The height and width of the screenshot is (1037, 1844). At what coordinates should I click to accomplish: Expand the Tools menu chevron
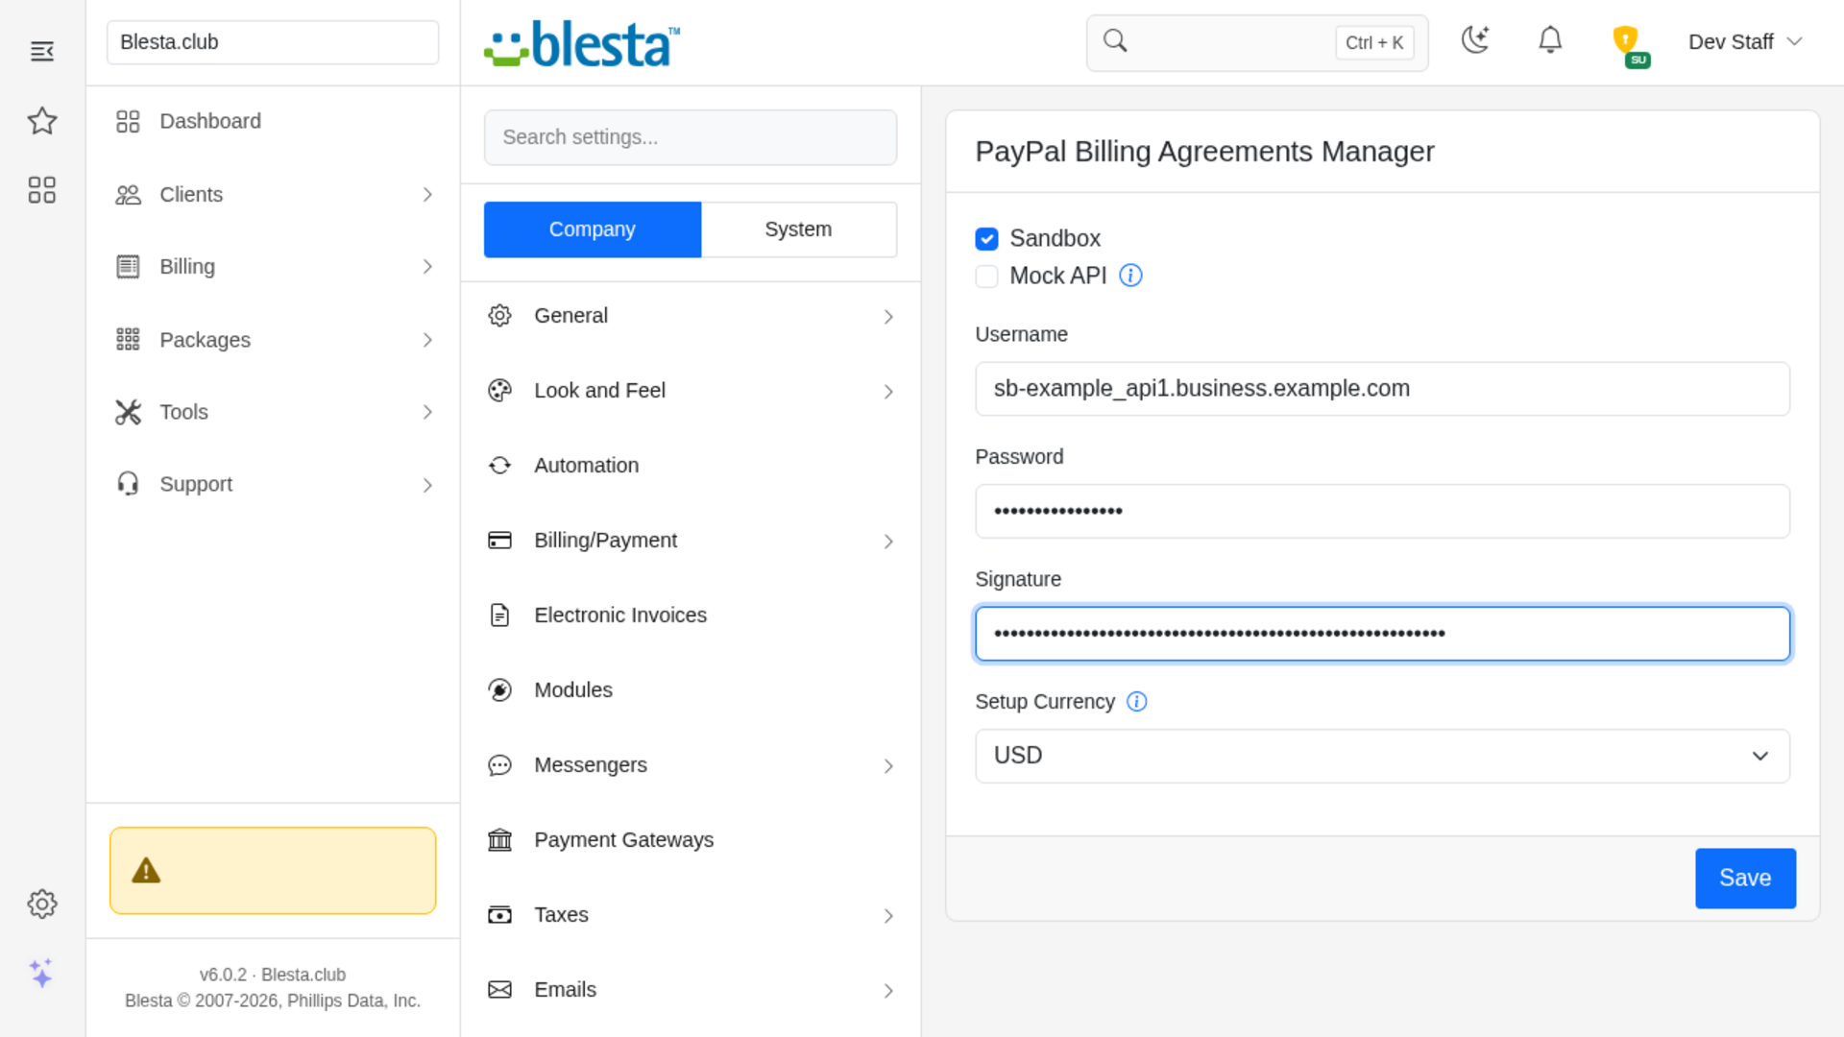coord(428,412)
